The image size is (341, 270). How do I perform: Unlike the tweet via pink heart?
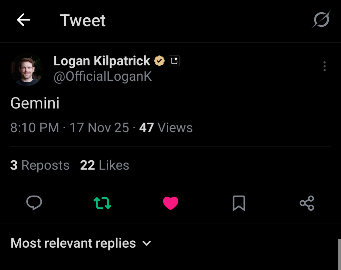(x=170, y=203)
